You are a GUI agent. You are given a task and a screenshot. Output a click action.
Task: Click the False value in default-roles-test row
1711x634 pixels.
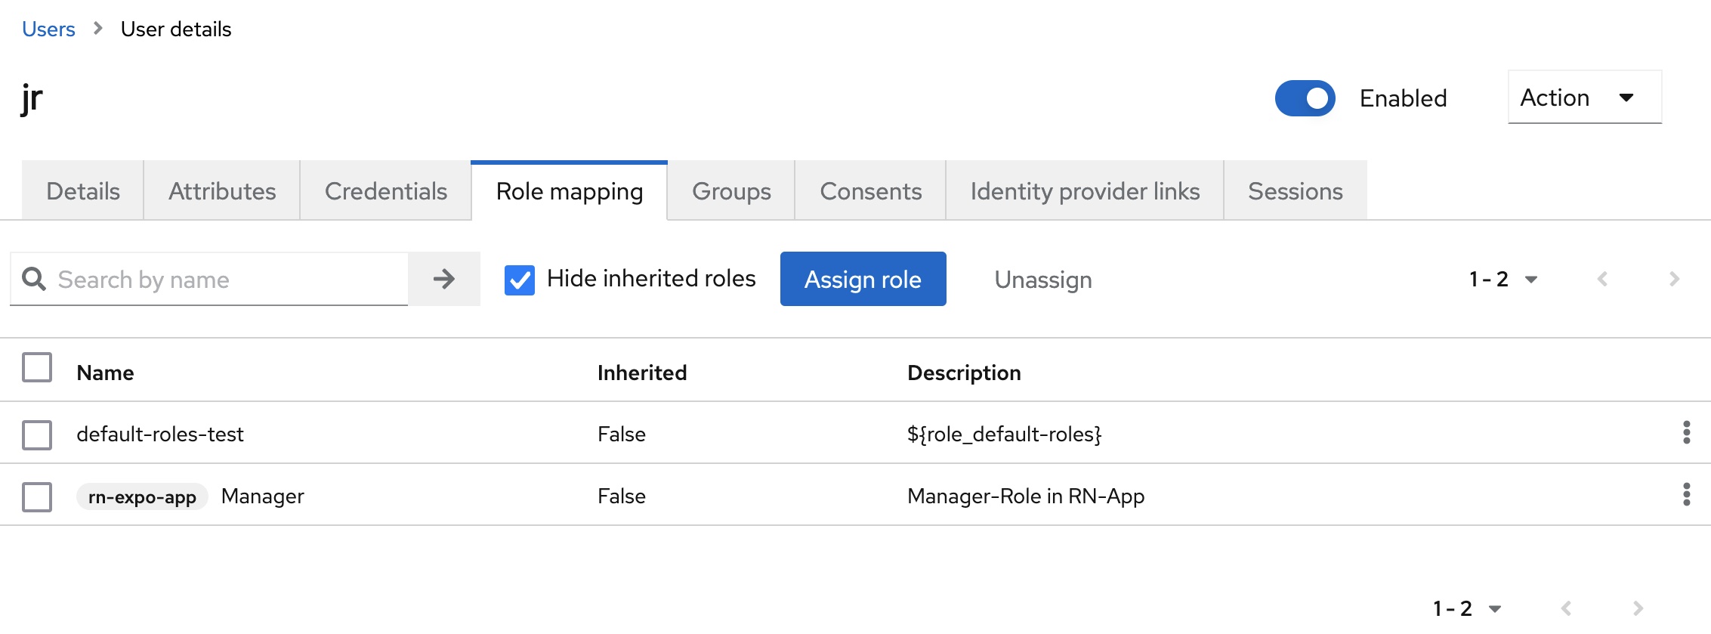[x=622, y=434]
